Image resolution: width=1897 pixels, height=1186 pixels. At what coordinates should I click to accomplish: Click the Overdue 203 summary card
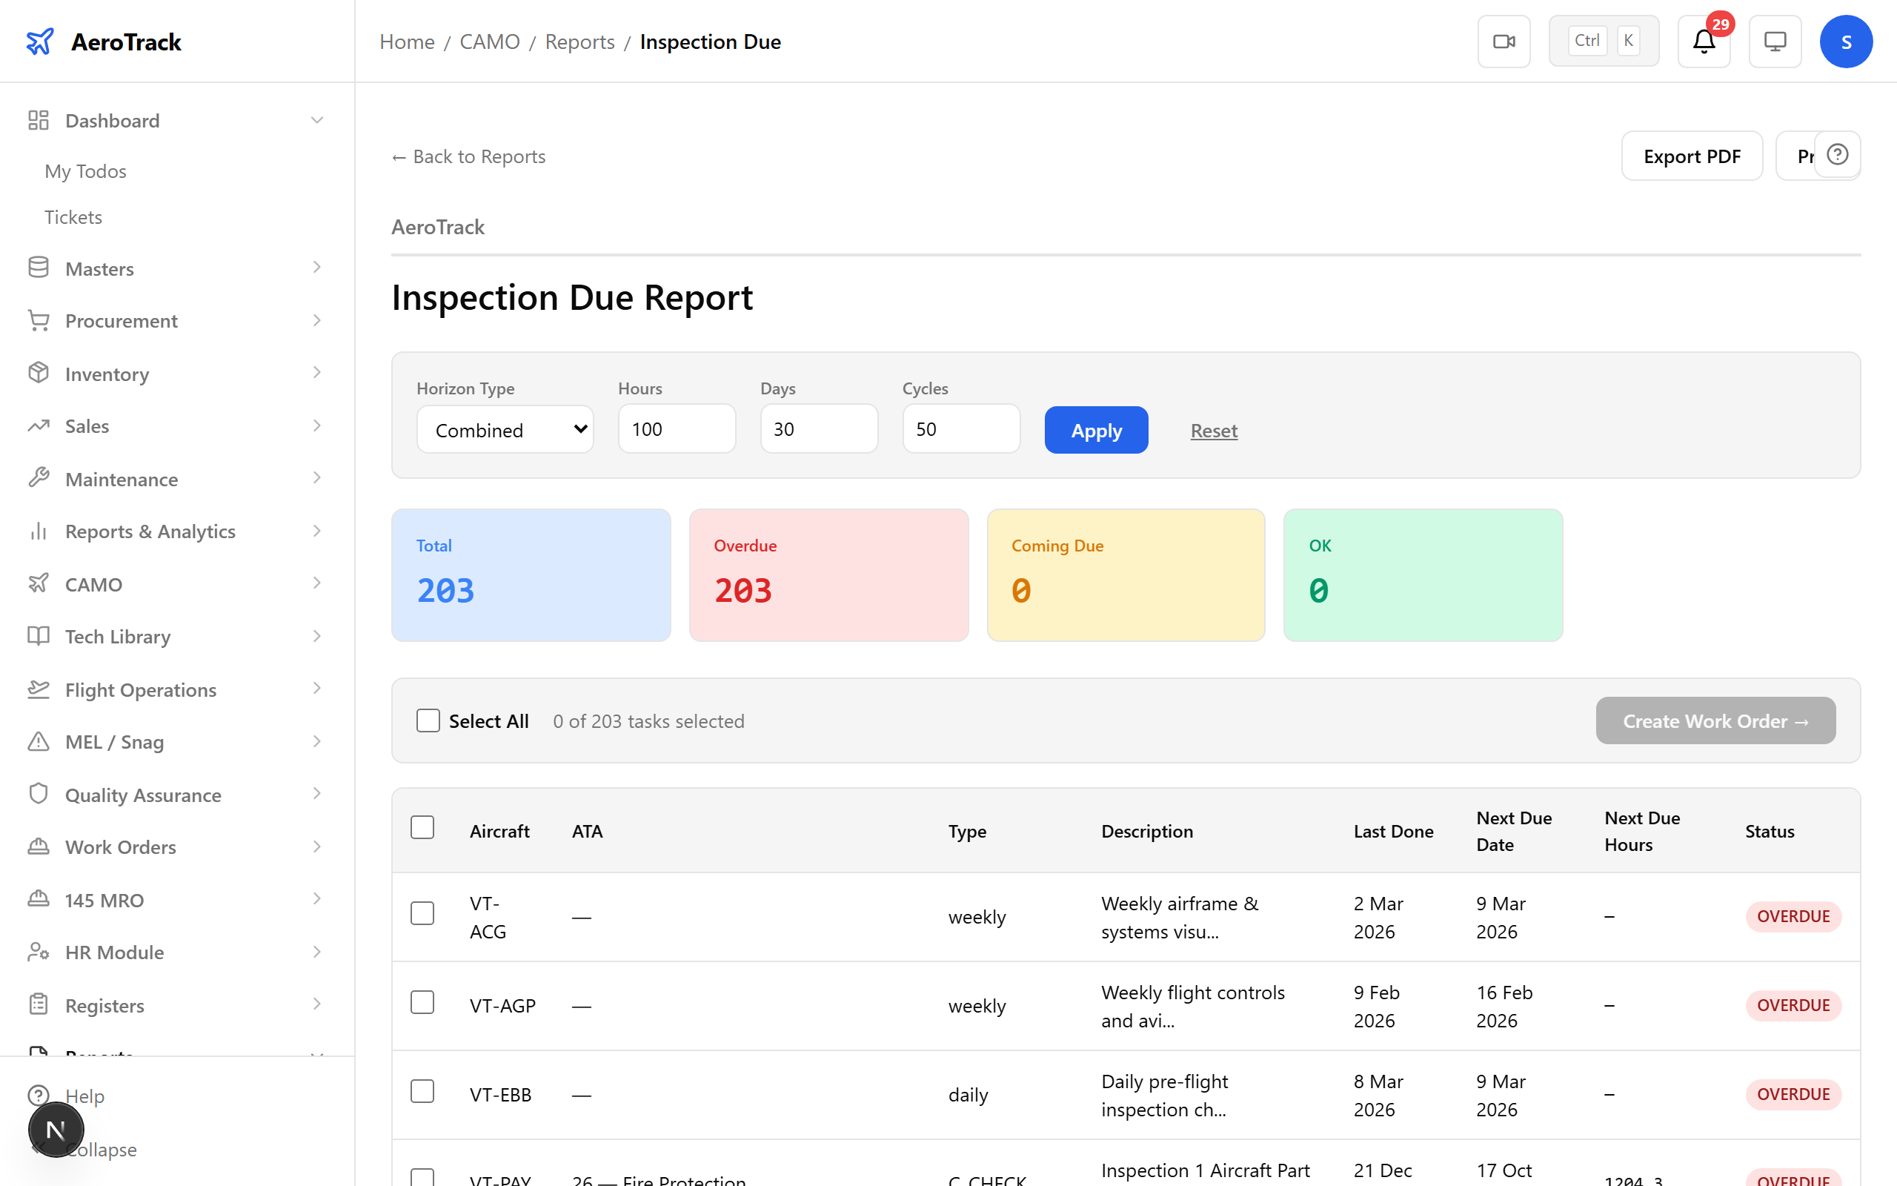pos(828,575)
